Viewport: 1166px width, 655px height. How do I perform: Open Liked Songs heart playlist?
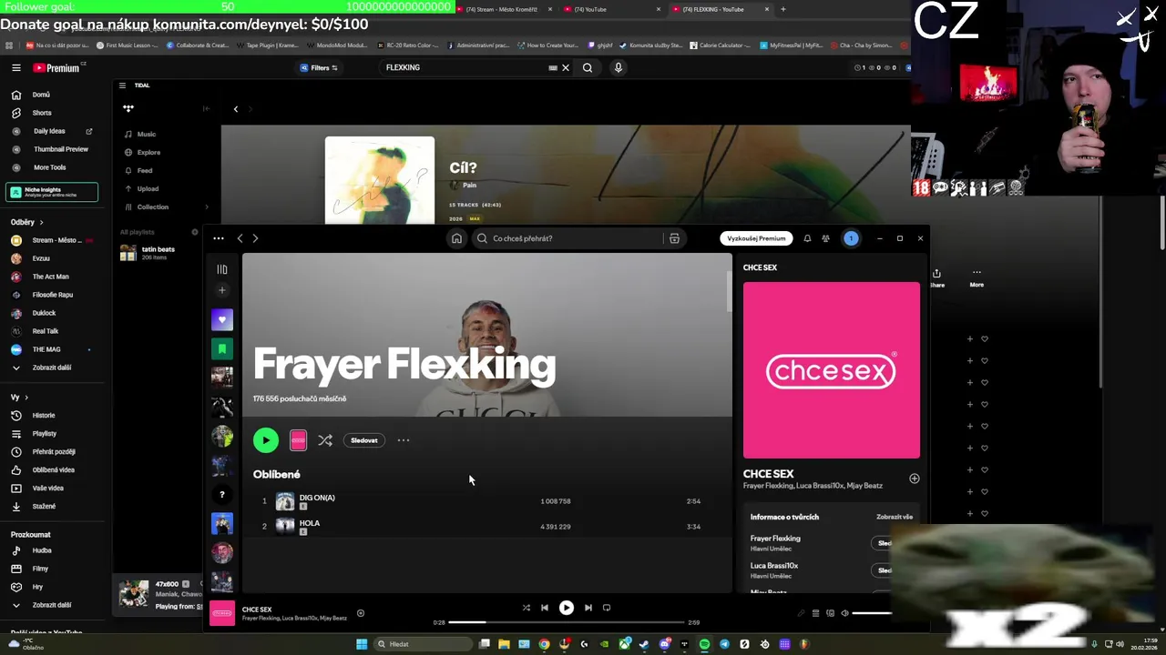click(222, 319)
